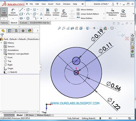Expand the History tree node
The image size is (136, 121).
click(x=1, y=43)
